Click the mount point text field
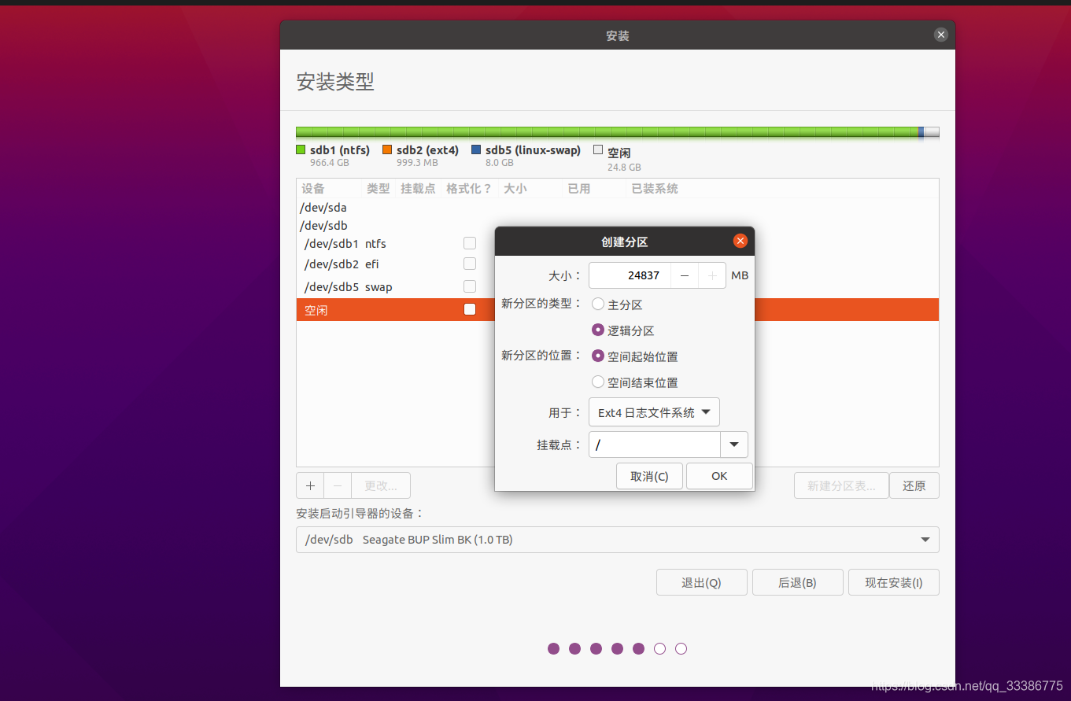The height and width of the screenshot is (701, 1071). click(x=655, y=445)
